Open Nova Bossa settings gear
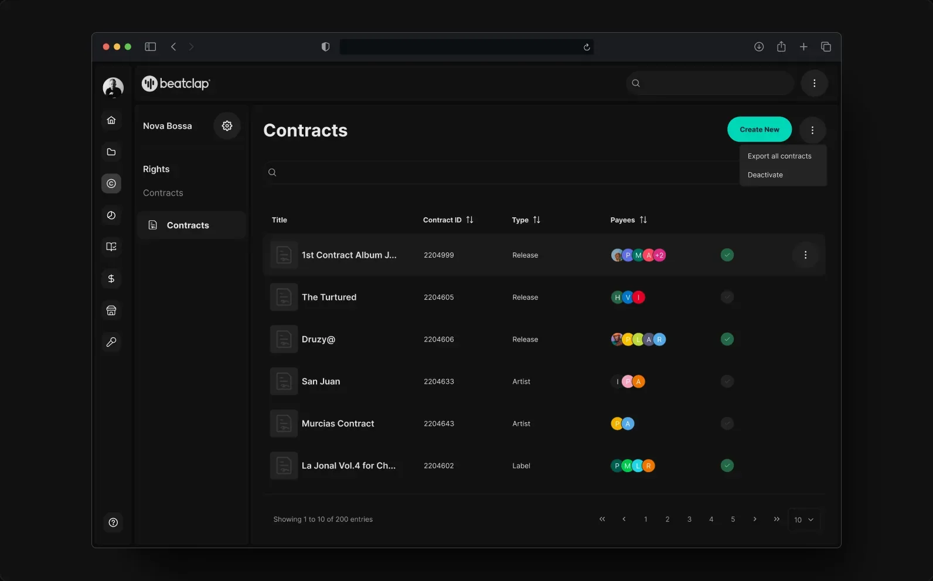This screenshot has height=581, width=933. coord(227,126)
